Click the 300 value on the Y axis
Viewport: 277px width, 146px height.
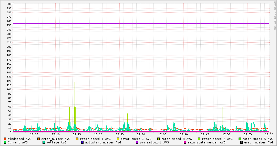(9, 4)
